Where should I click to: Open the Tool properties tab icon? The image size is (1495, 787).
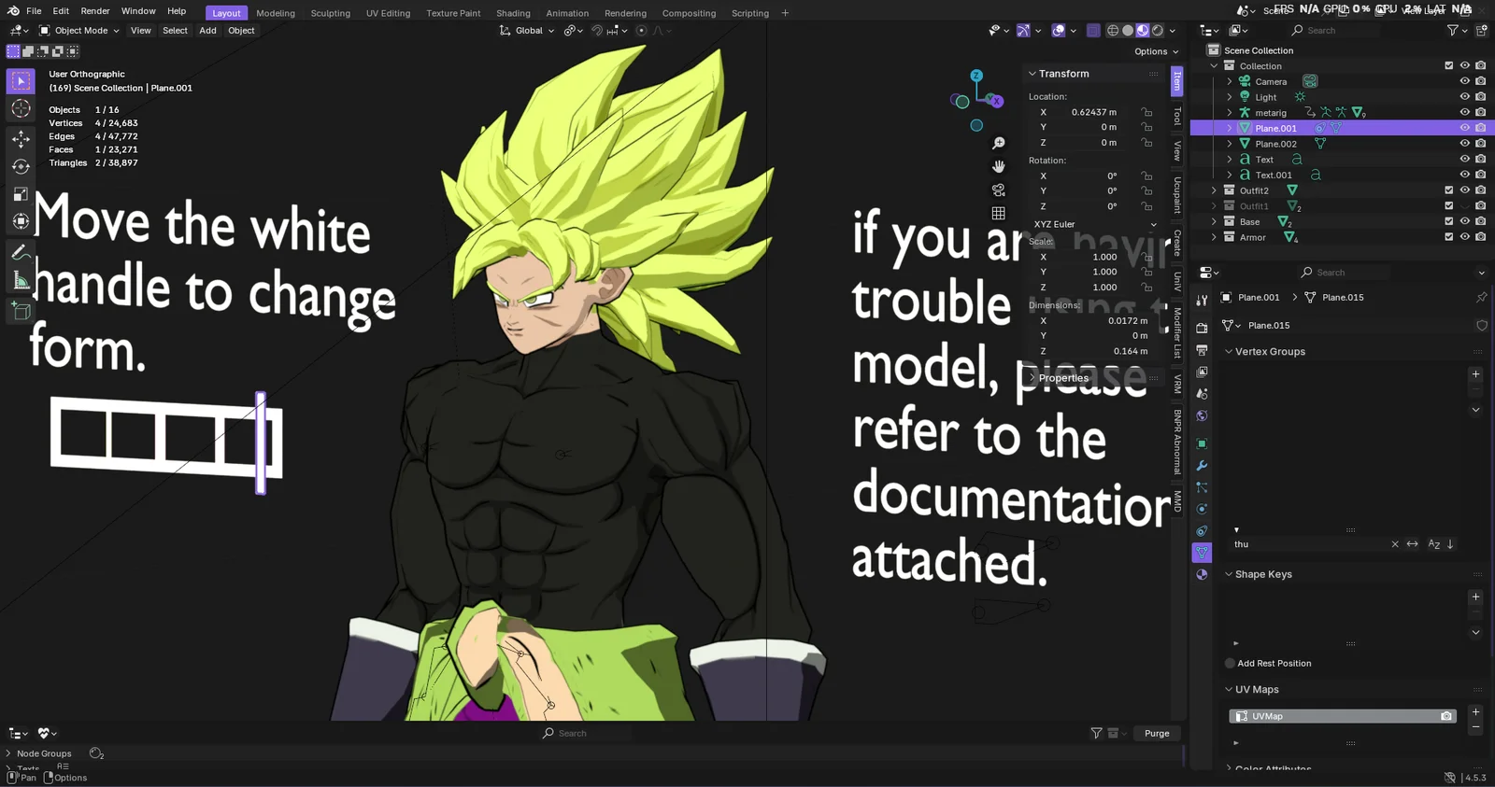[x=1202, y=301]
